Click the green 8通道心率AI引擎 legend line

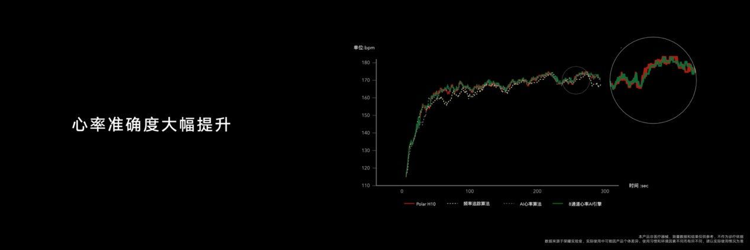click(x=557, y=204)
